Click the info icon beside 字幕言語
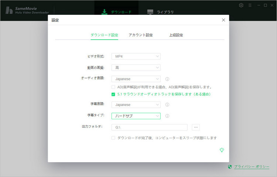This screenshot has width=277, height=177. (167, 105)
